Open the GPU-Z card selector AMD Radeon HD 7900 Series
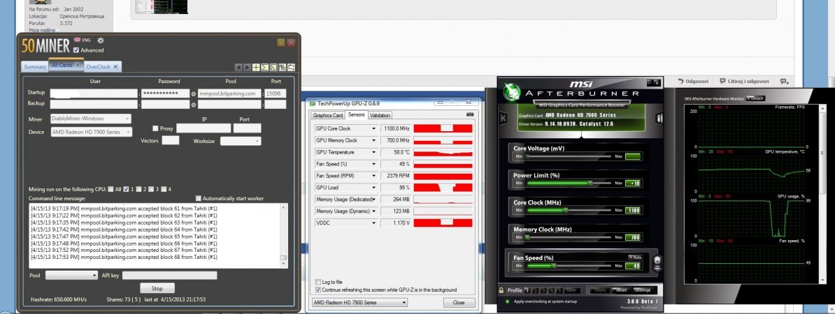Image resolution: width=835 pixels, height=314 pixels. point(359,302)
